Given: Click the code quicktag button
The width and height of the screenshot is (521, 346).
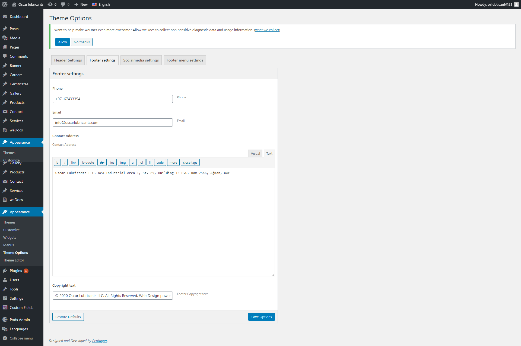Looking at the screenshot, I should click(160, 162).
